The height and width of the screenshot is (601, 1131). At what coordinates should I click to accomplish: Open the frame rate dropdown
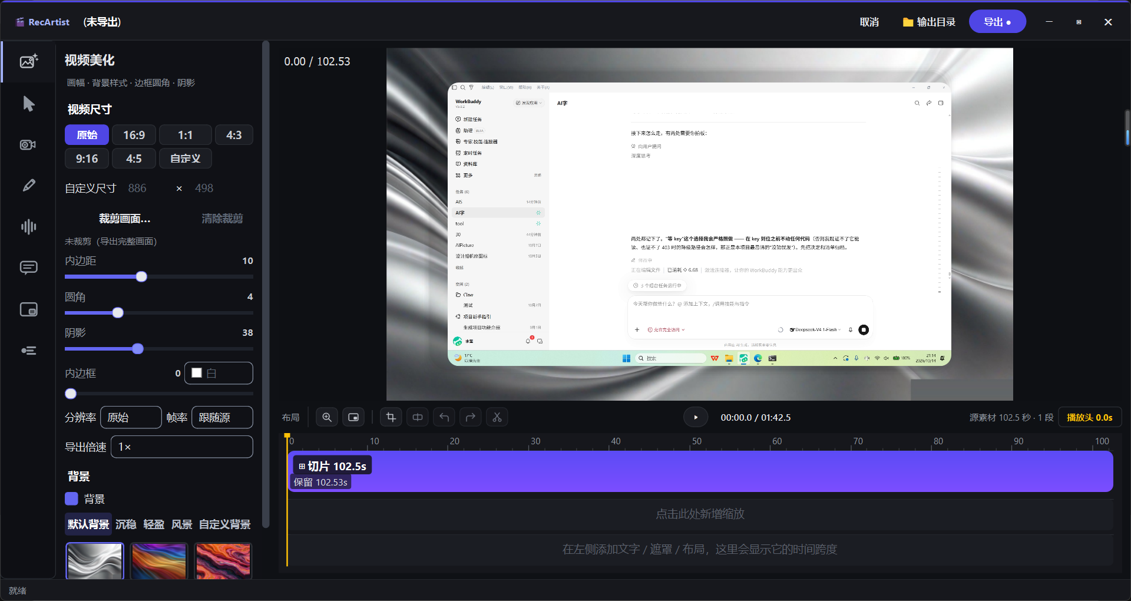tap(222, 417)
